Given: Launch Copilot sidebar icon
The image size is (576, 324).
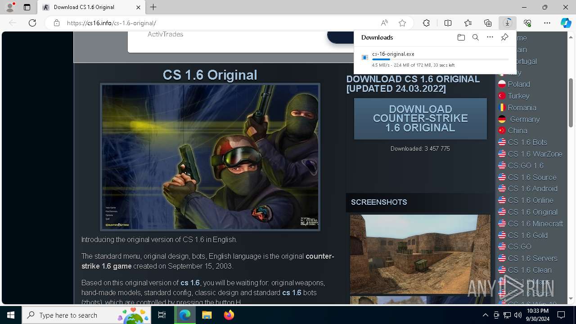Looking at the screenshot, I should pyautogui.click(x=566, y=23).
